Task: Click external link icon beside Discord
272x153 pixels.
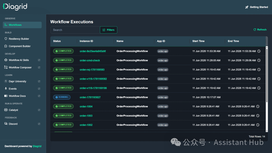Action: click(39, 124)
